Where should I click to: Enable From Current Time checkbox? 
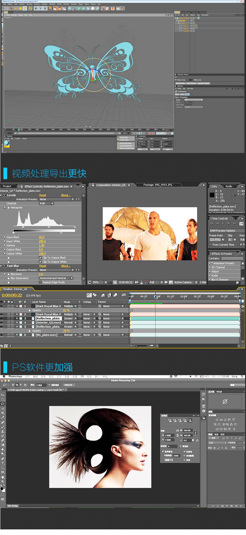pos(211,245)
